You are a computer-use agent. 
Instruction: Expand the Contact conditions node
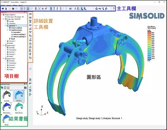[x=8, y=28]
